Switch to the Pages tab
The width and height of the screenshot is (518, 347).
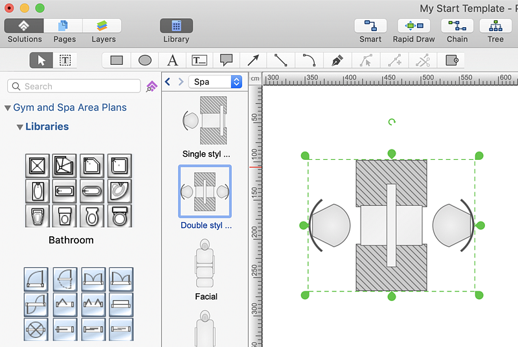[63, 26]
